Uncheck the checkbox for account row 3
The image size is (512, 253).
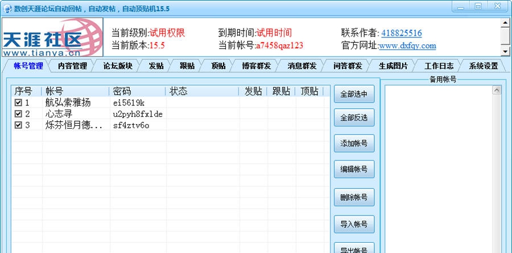(18, 125)
